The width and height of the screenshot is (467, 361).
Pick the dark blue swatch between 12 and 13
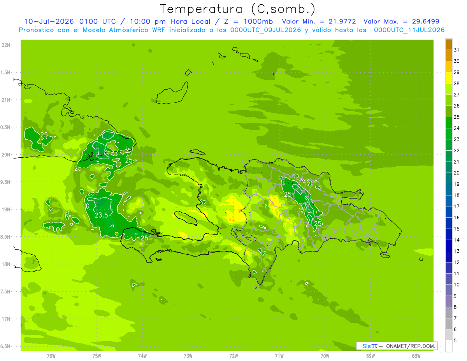pos(449,257)
